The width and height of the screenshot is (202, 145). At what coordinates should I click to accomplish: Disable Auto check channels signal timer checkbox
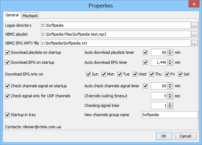(145, 86)
